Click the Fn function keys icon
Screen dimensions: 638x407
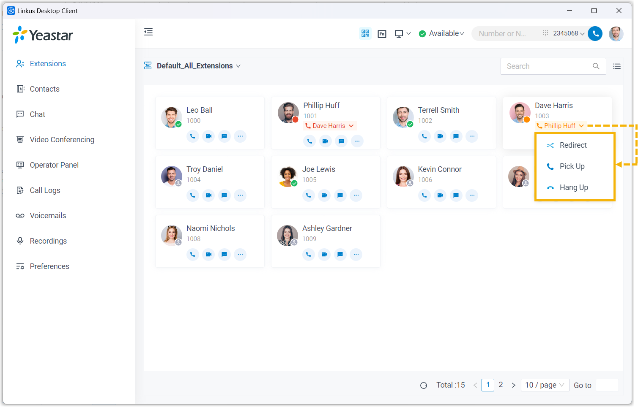[x=382, y=34]
